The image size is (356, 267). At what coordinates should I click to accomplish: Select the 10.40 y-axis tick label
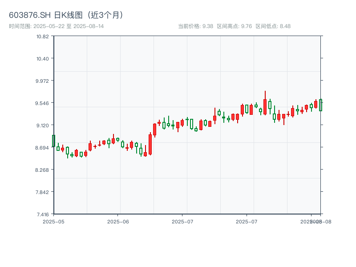(x=43, y=58)
